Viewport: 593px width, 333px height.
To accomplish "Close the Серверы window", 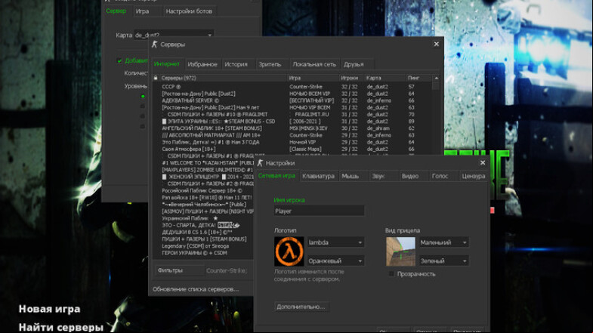I will (437, 44).
